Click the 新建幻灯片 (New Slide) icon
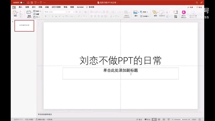This screenshot has height=121, width=215. click(x=29, y=13)
